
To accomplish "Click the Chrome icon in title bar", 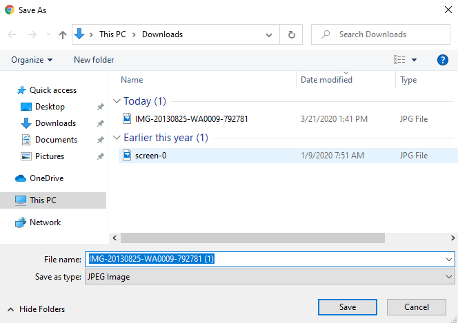I will click(10, 10).
